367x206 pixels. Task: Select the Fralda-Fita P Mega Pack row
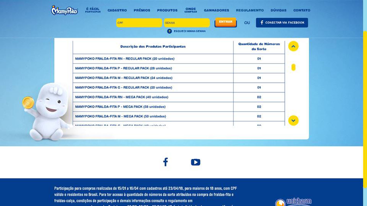click(x=179, y=107)
